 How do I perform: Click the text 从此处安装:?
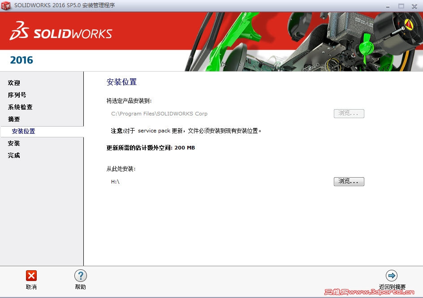click(x=121, y=169)
